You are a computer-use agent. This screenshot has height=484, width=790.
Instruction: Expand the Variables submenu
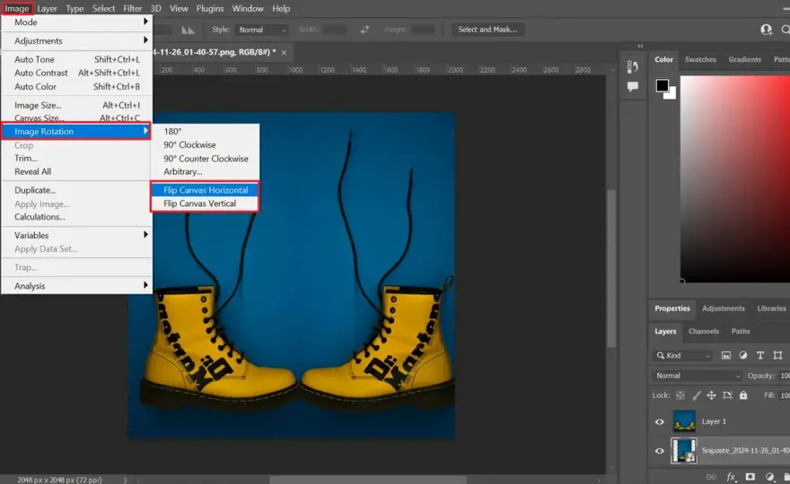76,236
